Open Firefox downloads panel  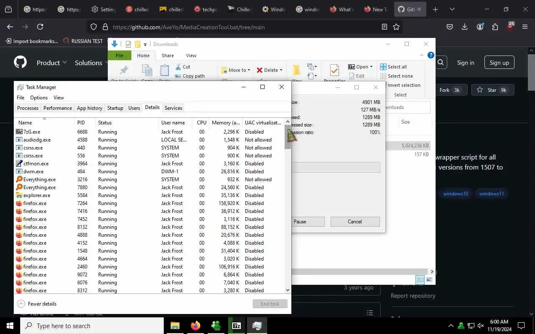465,27
